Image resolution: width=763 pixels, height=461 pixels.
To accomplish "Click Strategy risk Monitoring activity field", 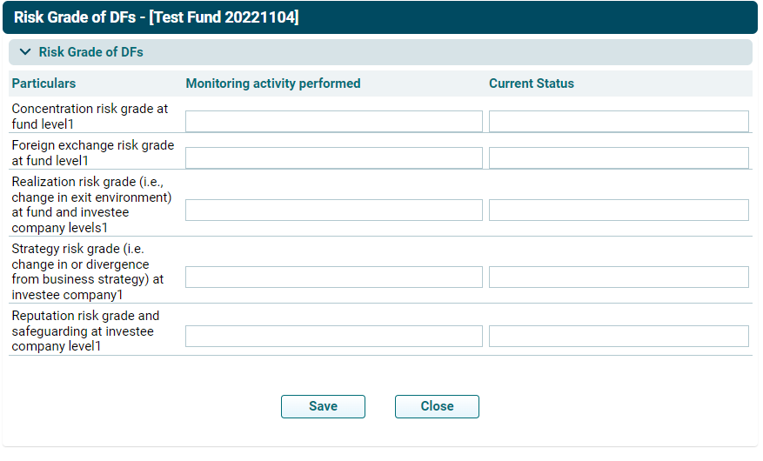I will pos(333,277).
